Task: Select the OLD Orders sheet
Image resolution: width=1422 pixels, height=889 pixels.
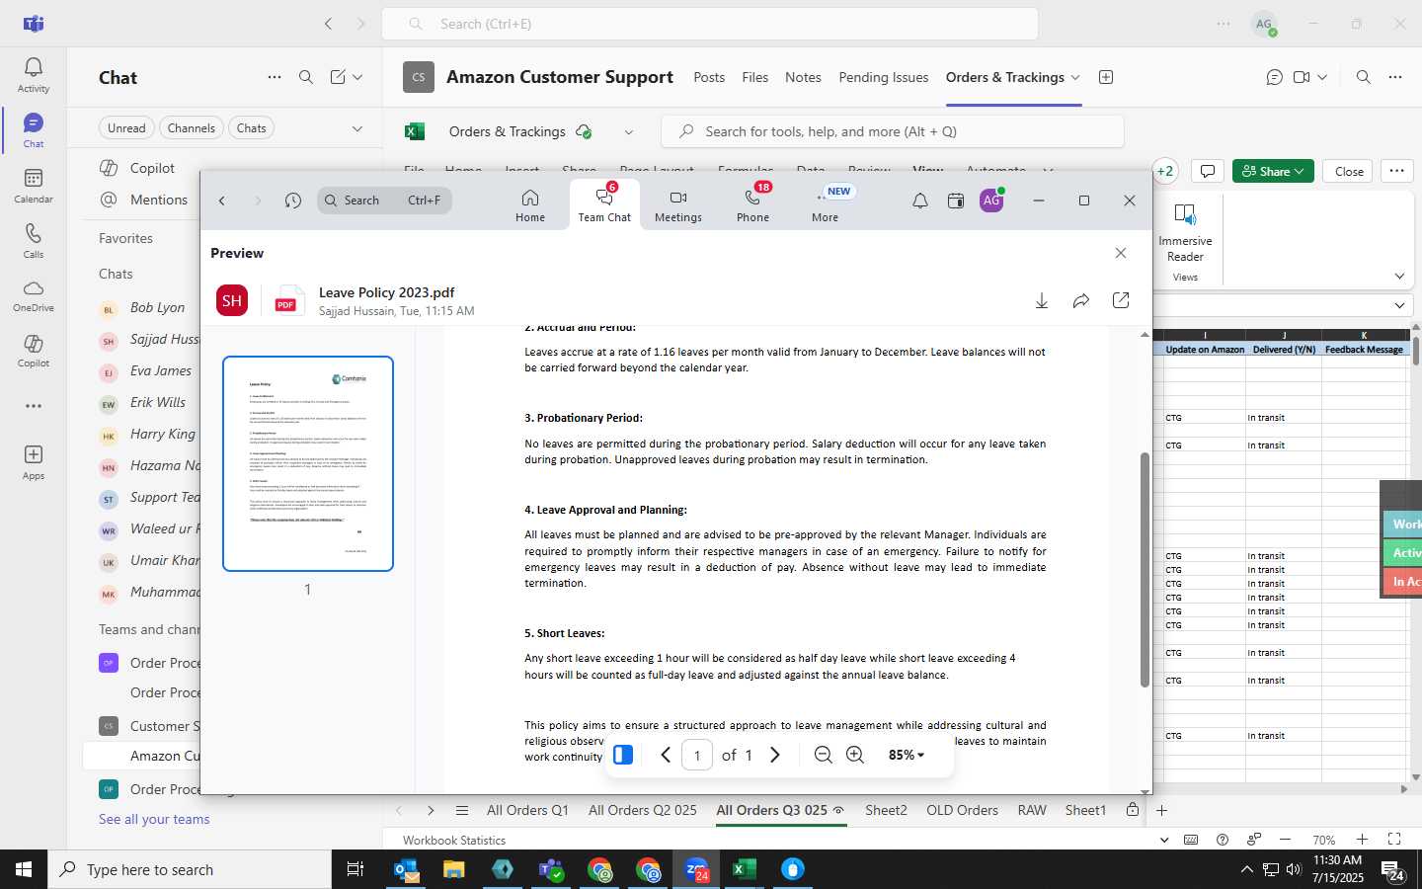Action: 962,810
